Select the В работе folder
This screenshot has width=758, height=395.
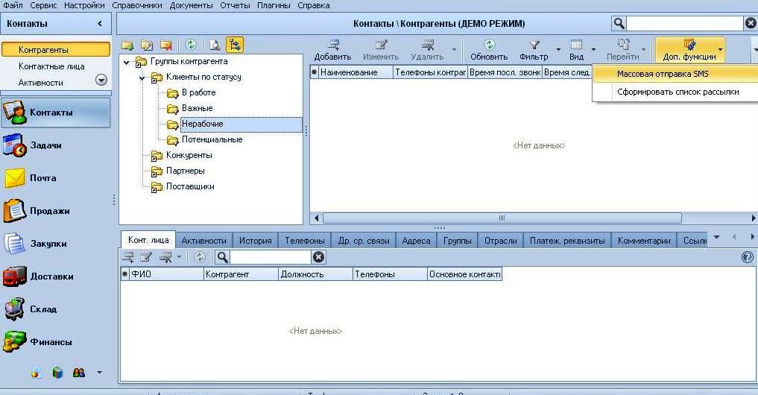[199, 92]
